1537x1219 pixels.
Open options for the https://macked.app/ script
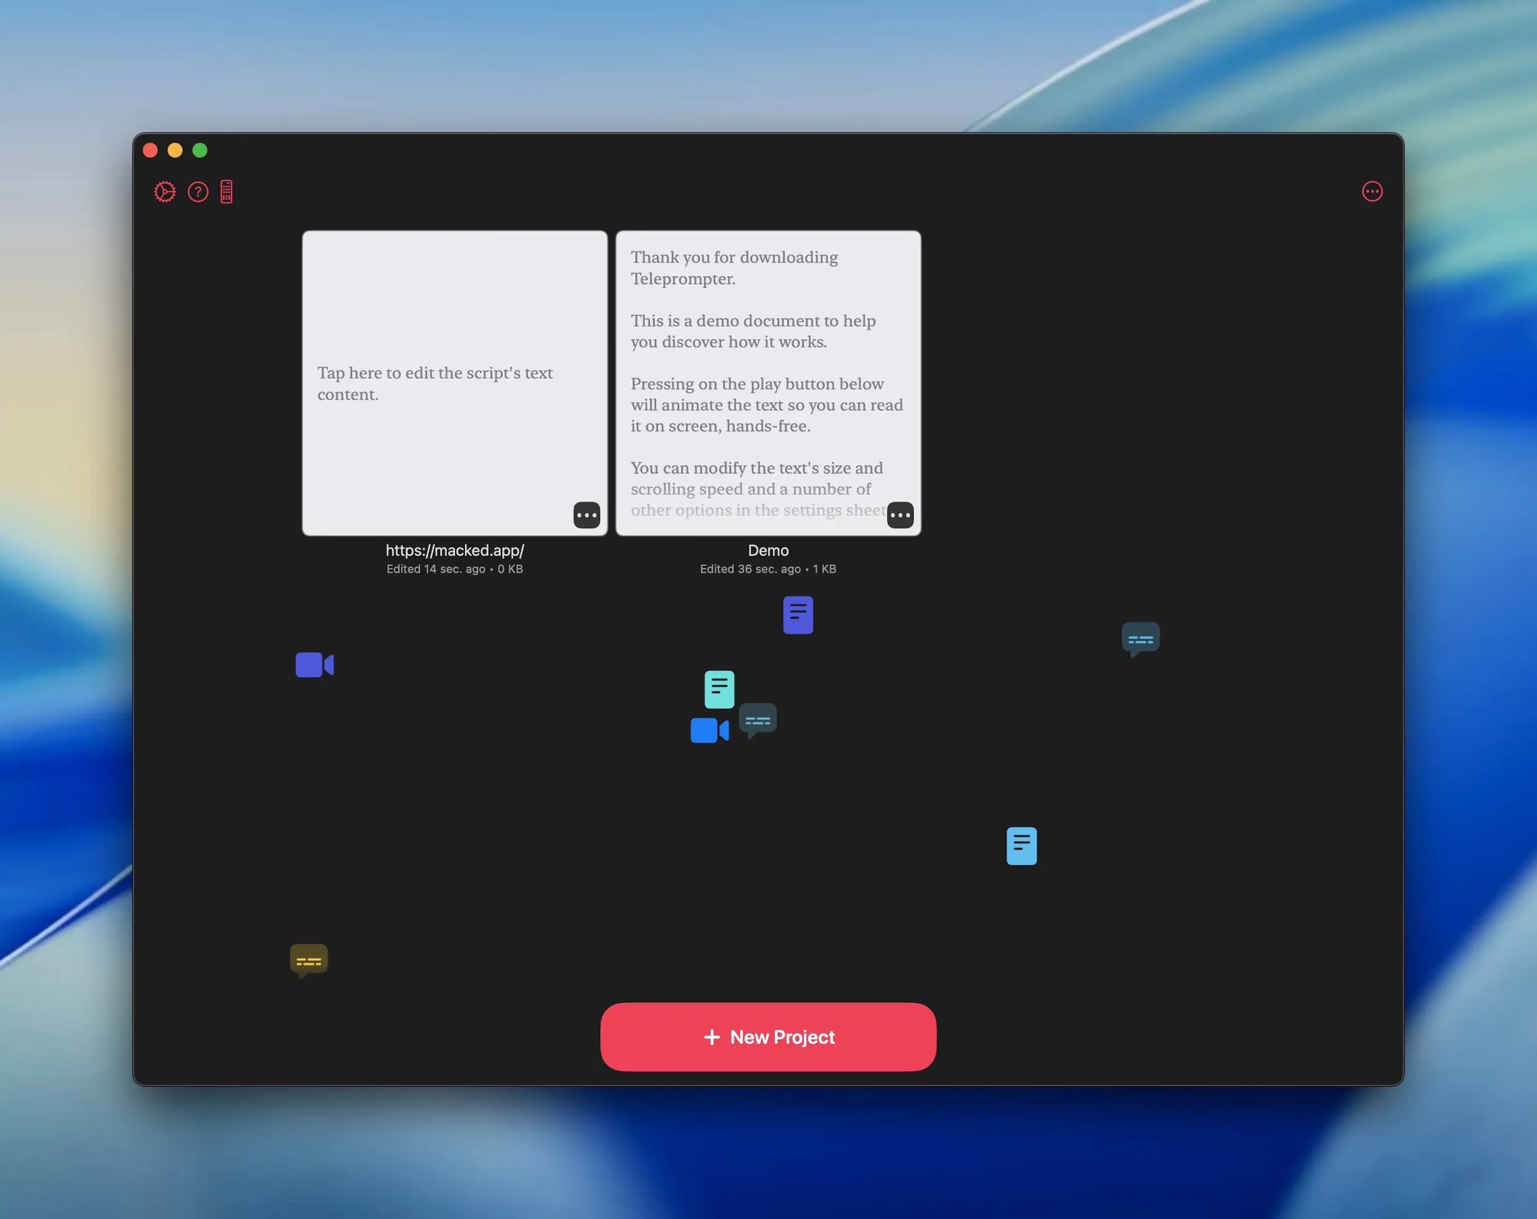coord(587,515)
